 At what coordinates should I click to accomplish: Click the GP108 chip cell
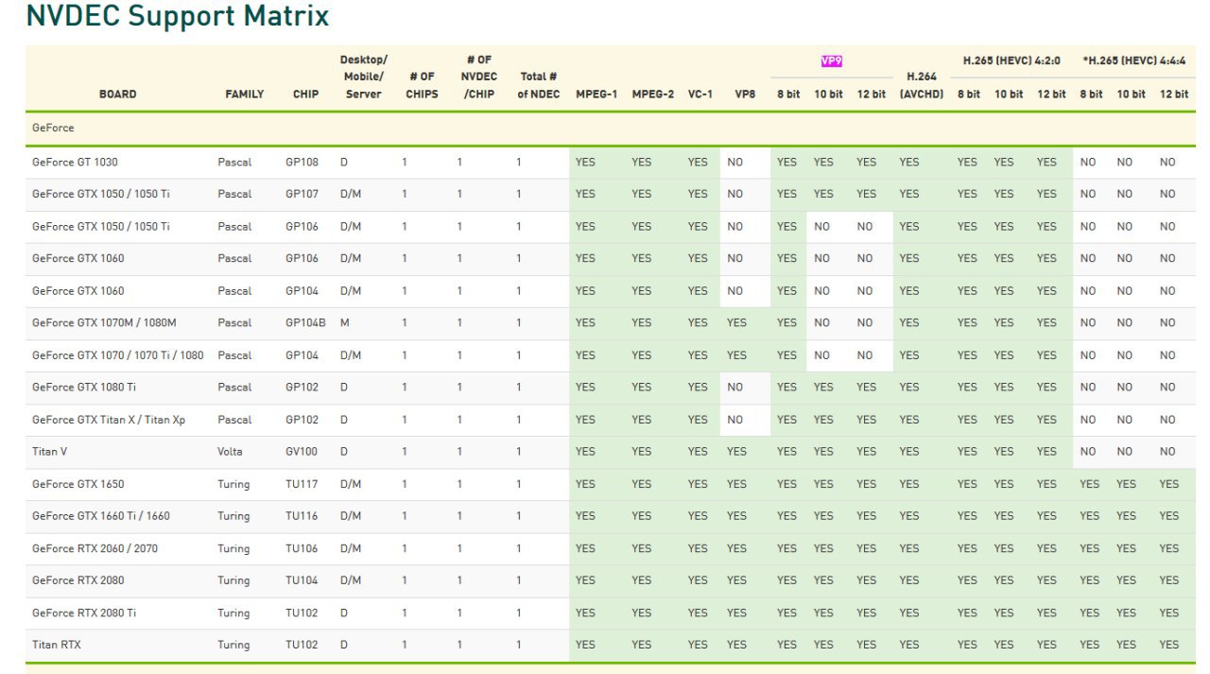302,162
